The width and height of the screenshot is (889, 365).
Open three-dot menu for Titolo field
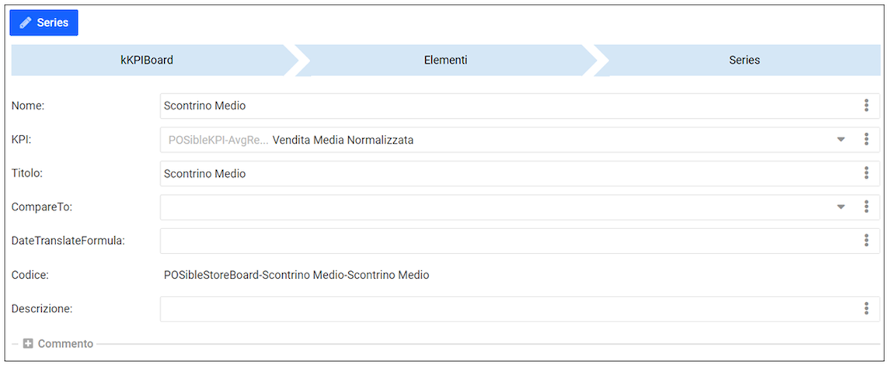pyautogui.click(x=866, y=173)
